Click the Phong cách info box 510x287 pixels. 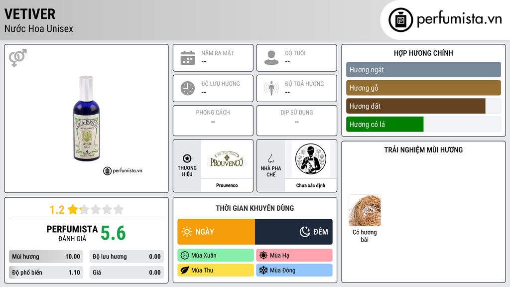tap(213, 121)
